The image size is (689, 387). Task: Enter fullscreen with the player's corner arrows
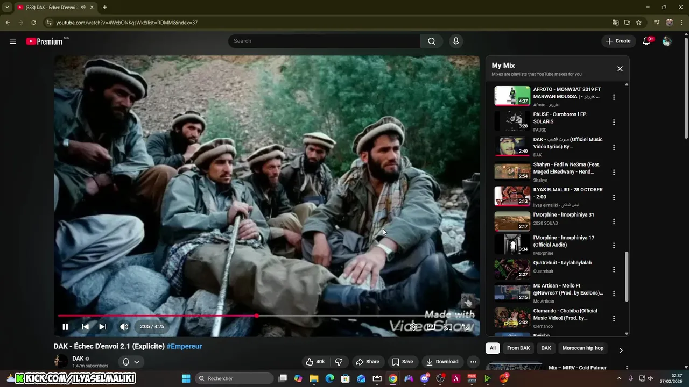pos(466,327)
